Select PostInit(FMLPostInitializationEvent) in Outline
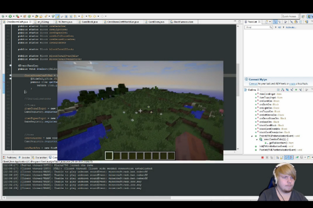 pos(281,150)
